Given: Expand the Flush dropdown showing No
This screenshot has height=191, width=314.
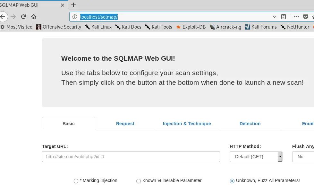Looking at the screenshot, I should (303, 157).
